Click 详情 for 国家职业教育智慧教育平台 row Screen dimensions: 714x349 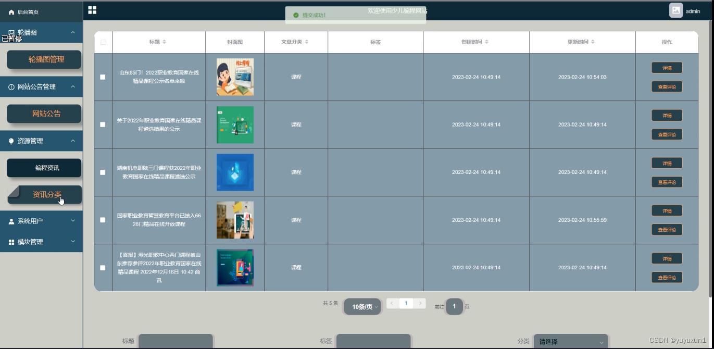[667, 211]
